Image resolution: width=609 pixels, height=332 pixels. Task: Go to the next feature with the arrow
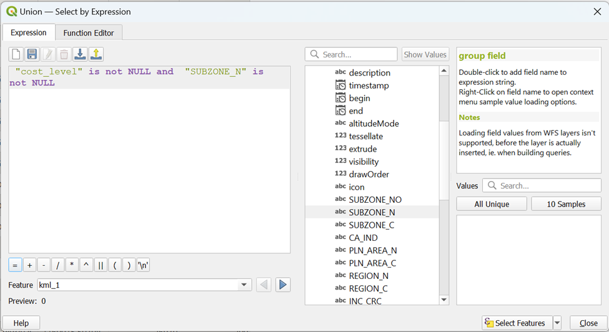[283, 285]
